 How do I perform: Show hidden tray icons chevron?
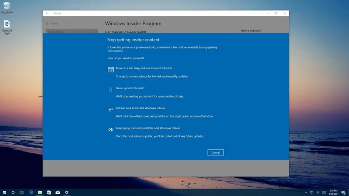(x=306, y=193)
